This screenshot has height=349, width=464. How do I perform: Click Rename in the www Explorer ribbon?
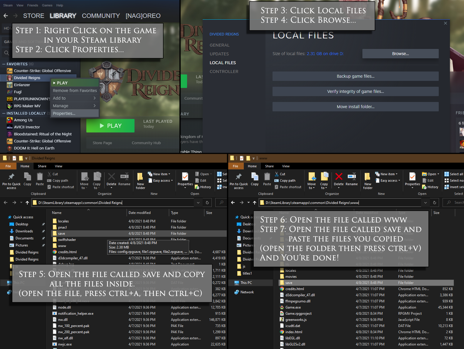coord(352,179)
